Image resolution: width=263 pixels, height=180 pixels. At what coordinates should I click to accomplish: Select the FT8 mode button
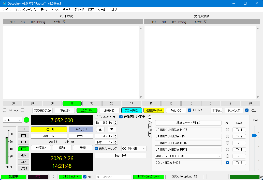[x=23, y=136]
